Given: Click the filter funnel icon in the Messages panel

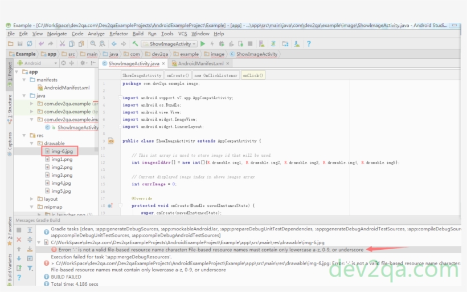Looking at the screenshot, I should (x=30, y=268).
